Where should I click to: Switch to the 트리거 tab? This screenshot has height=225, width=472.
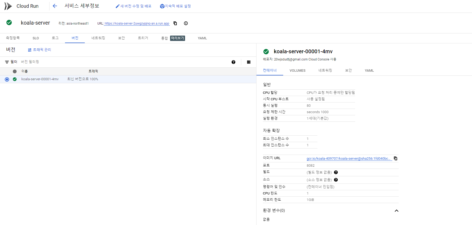pyautogui.click(x=143, y=38)
